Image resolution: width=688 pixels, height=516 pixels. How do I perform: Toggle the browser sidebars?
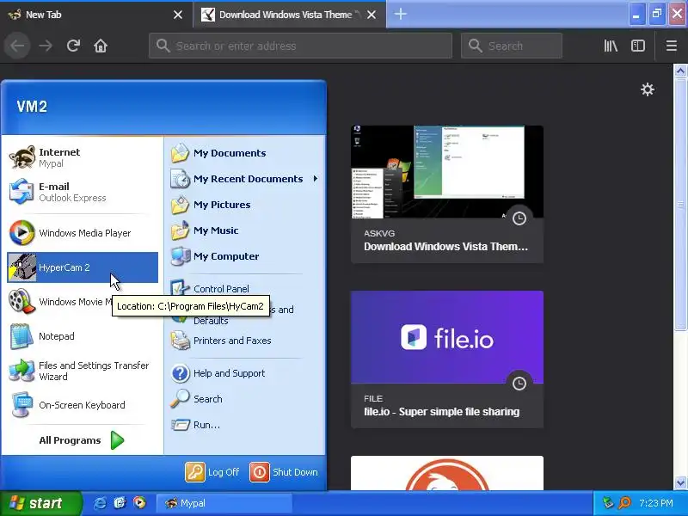tap(638, 46)
